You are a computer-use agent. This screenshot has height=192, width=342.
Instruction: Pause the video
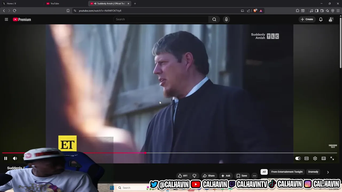pos(6,158)
